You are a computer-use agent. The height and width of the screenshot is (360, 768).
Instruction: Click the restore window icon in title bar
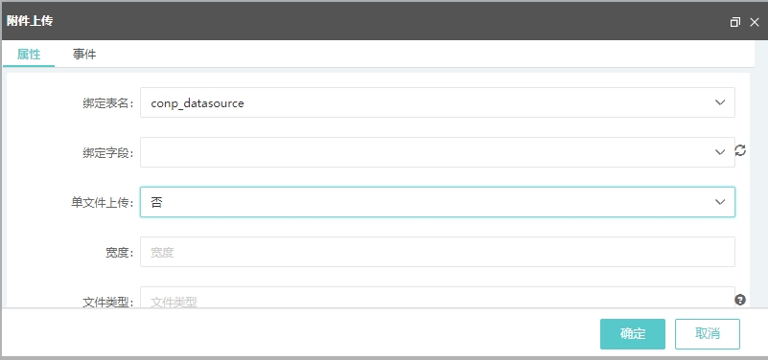coord(734,22)
